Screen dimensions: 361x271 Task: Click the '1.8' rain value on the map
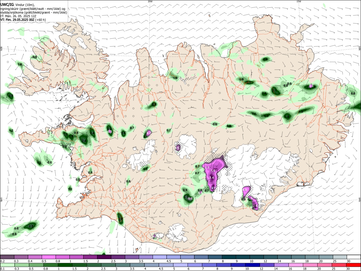(287, 117)
